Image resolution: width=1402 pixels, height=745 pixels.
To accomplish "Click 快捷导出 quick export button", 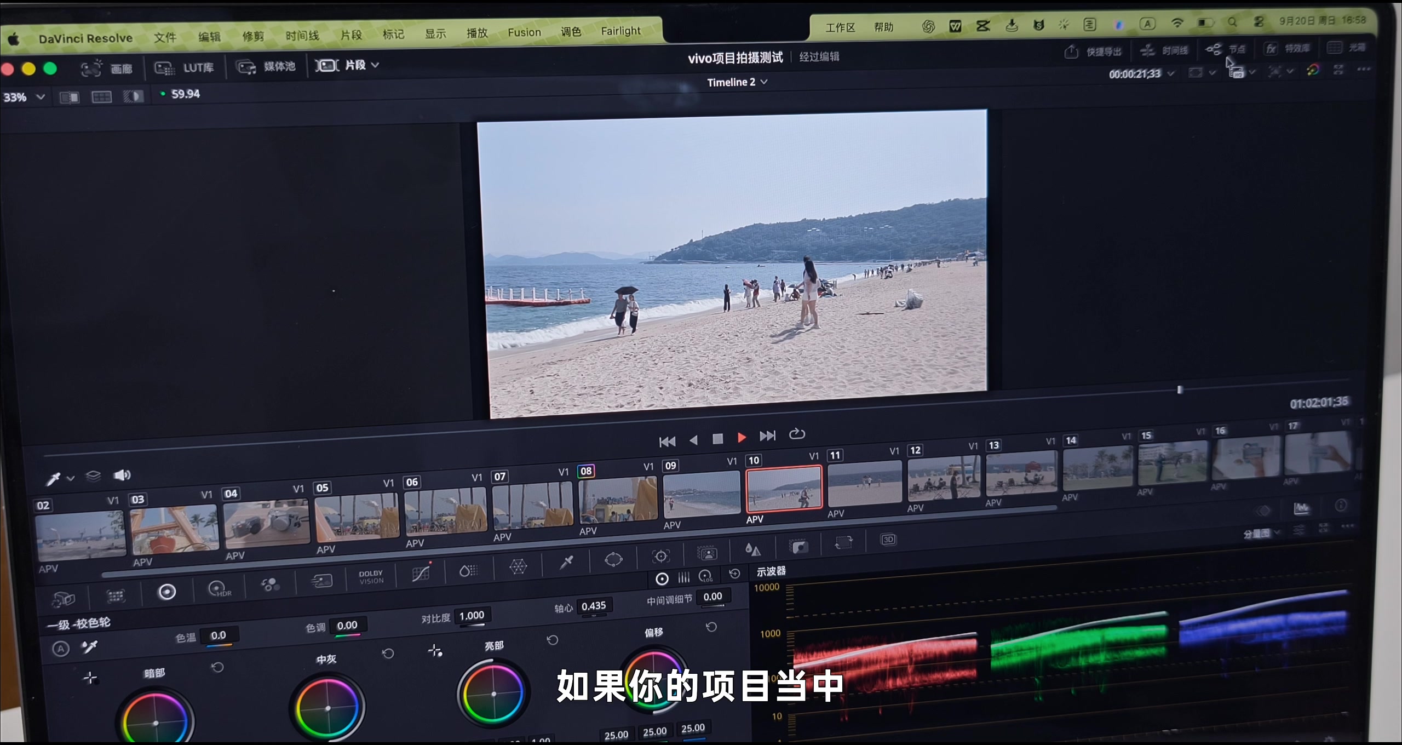I will pyautogui.click(x=1093, y=51).
